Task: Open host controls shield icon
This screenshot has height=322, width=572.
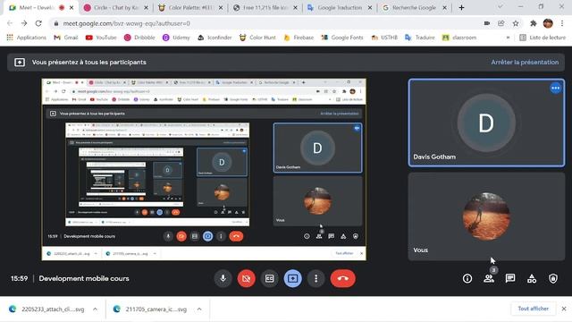Action: pos(553,278)
